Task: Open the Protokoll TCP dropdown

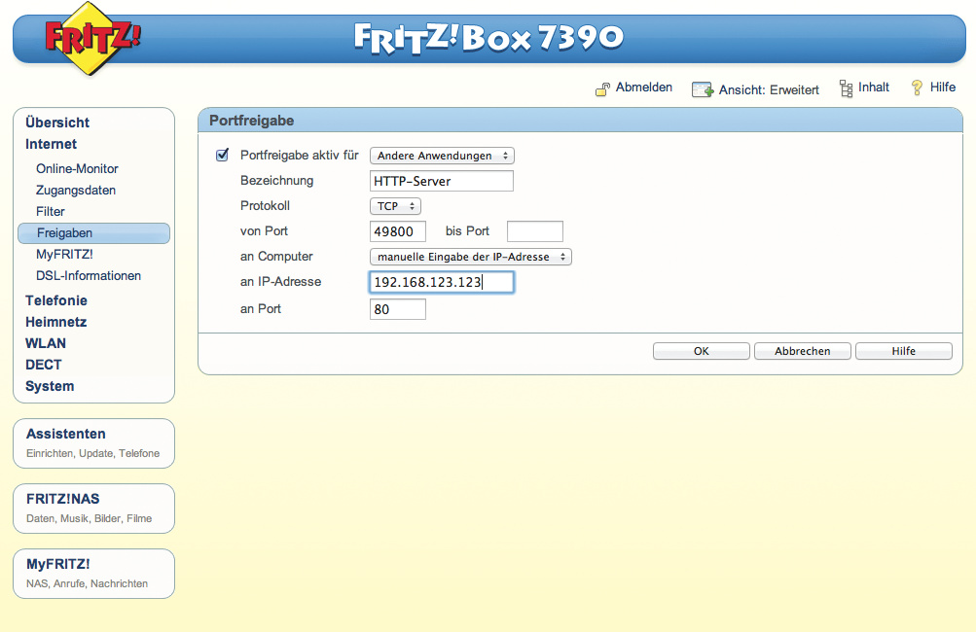Action: pyautogui.click(x=395, y=206)
